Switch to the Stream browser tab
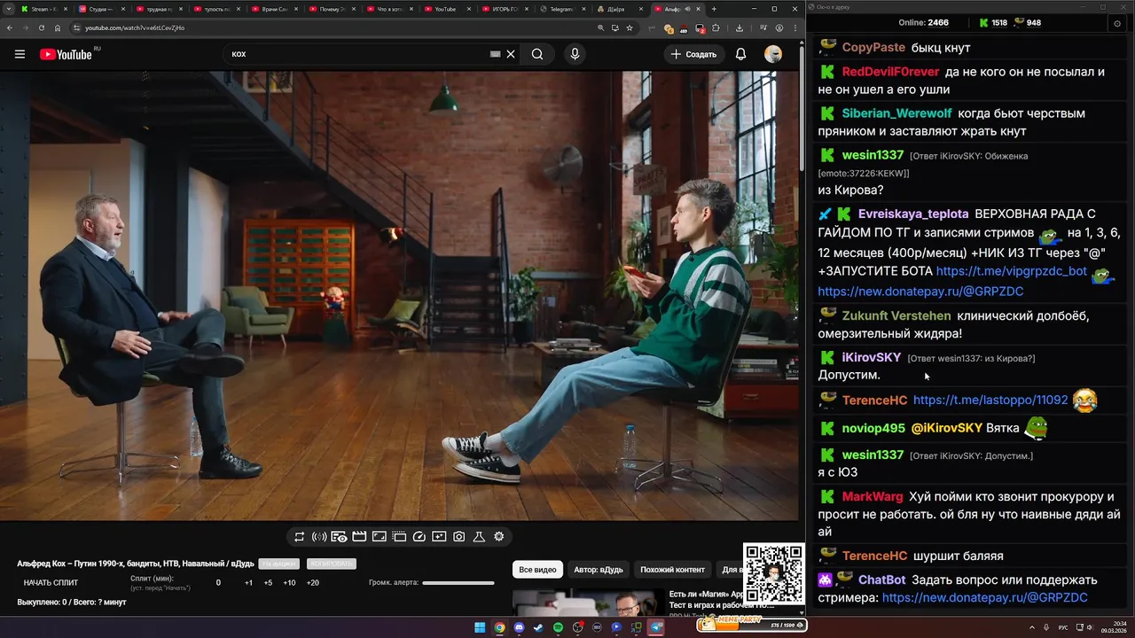 [x=44, y=9]
